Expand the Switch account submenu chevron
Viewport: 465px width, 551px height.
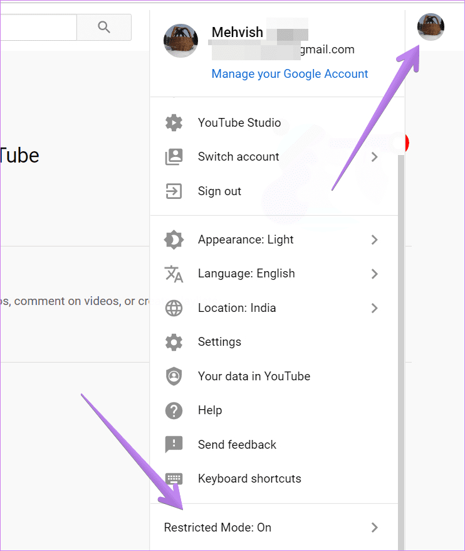(x=374, y=157)
